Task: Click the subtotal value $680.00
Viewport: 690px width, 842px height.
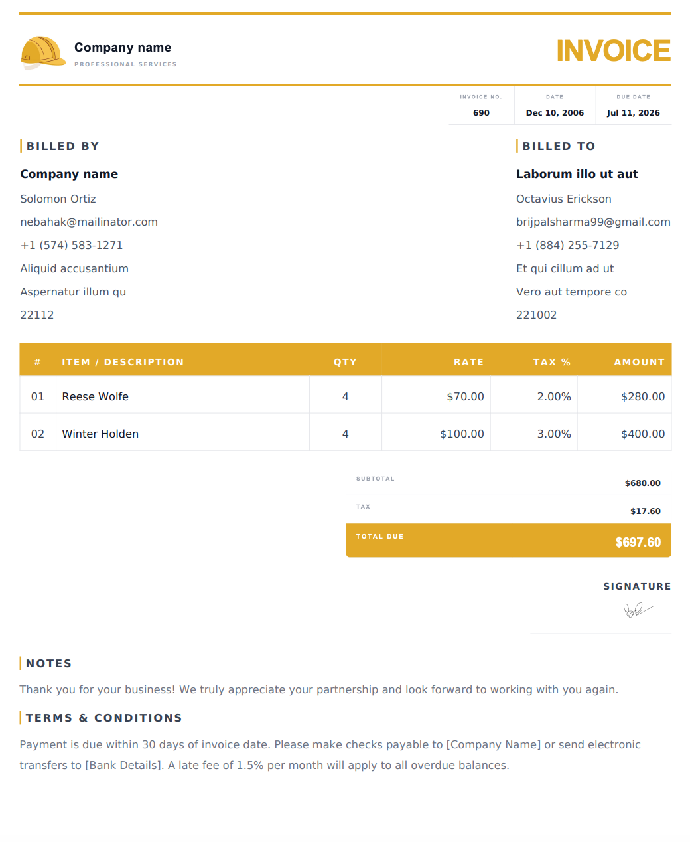Action: (642, 483)
